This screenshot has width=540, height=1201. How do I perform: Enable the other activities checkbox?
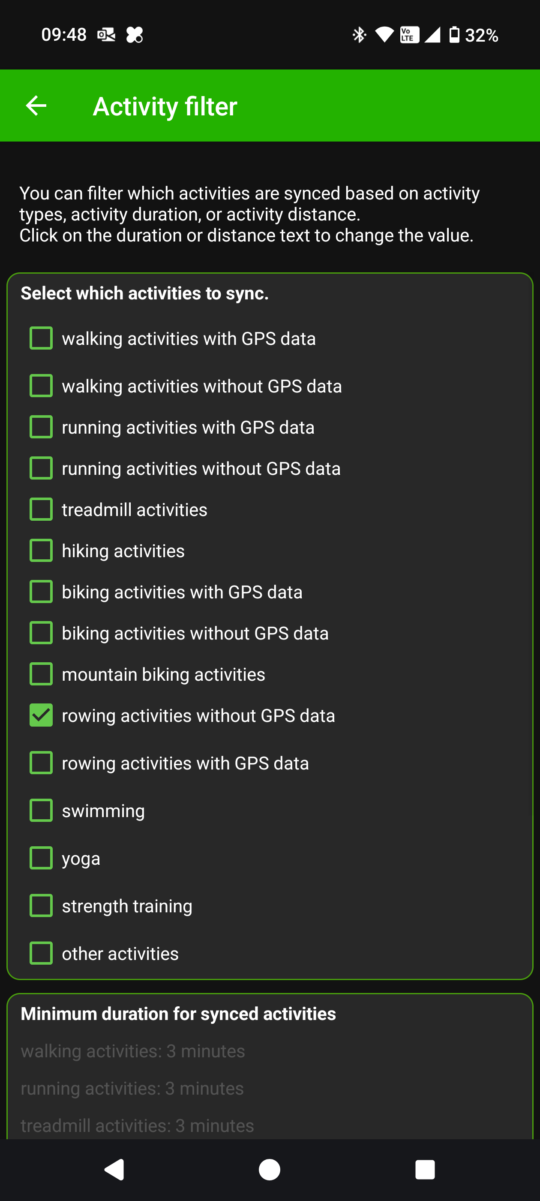pyautogui.click(x=41, y=953)
